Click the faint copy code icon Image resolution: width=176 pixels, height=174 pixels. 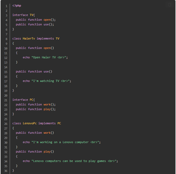[170, 5]
